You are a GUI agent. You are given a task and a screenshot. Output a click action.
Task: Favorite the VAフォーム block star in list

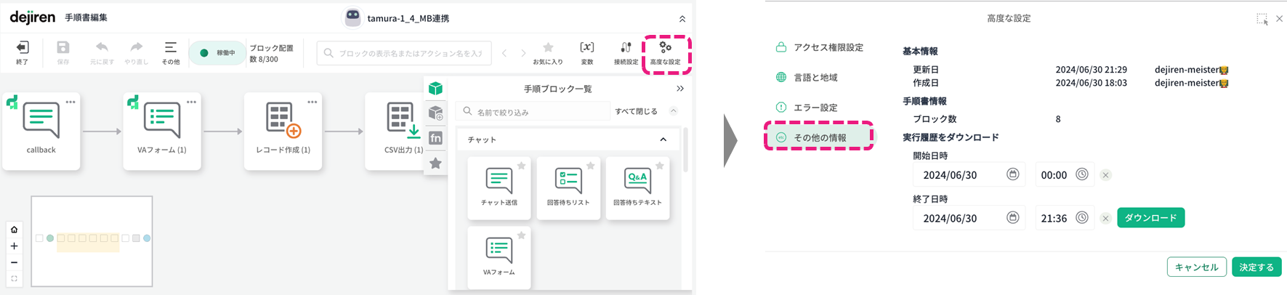click(x=521, y=235)
